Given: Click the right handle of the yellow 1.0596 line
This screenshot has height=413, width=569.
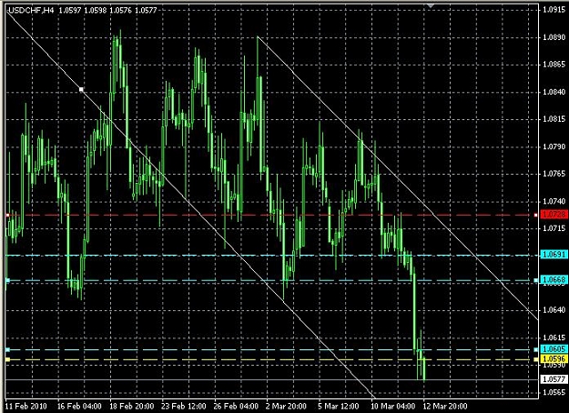Looking at the screenshot, I should [x=536, y=359].
